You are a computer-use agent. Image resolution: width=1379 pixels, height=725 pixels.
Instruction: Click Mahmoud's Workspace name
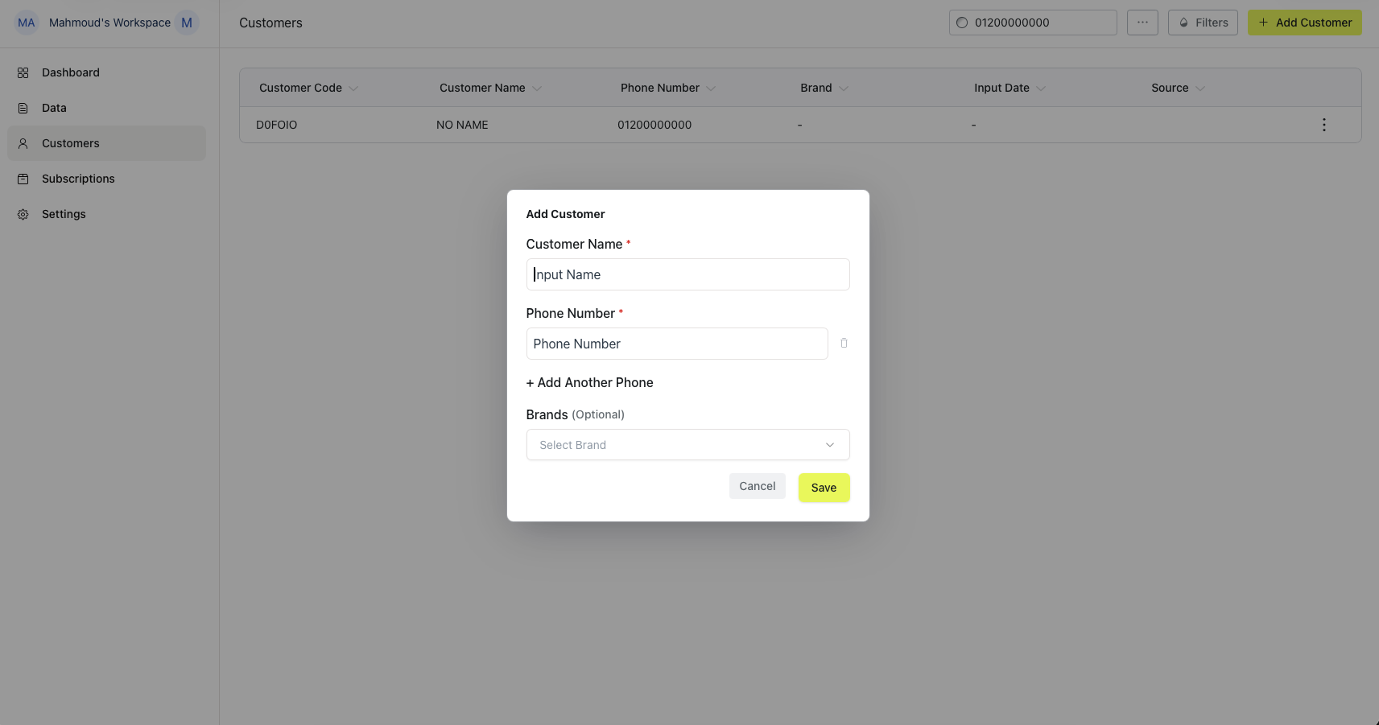click(x=109, y=23)
